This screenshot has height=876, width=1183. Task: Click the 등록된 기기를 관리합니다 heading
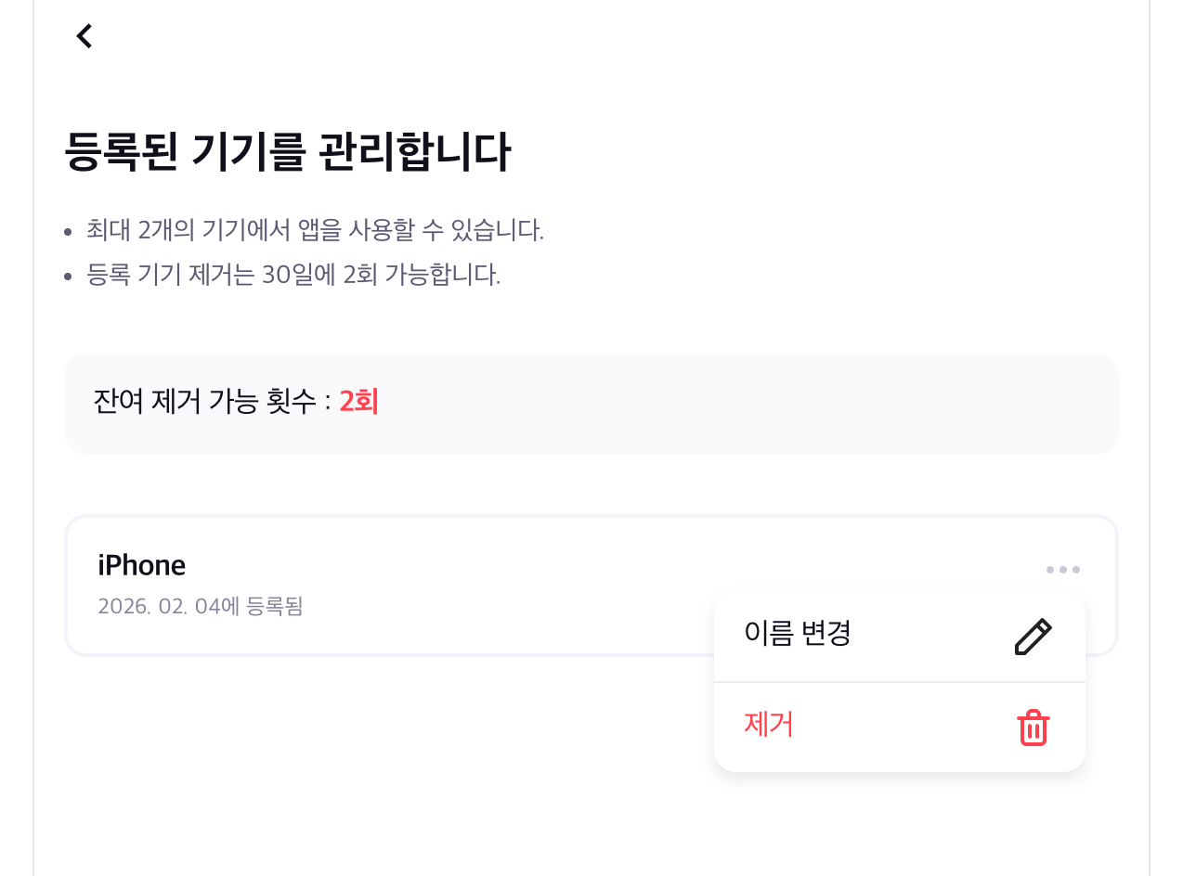(x=286, y=150)
